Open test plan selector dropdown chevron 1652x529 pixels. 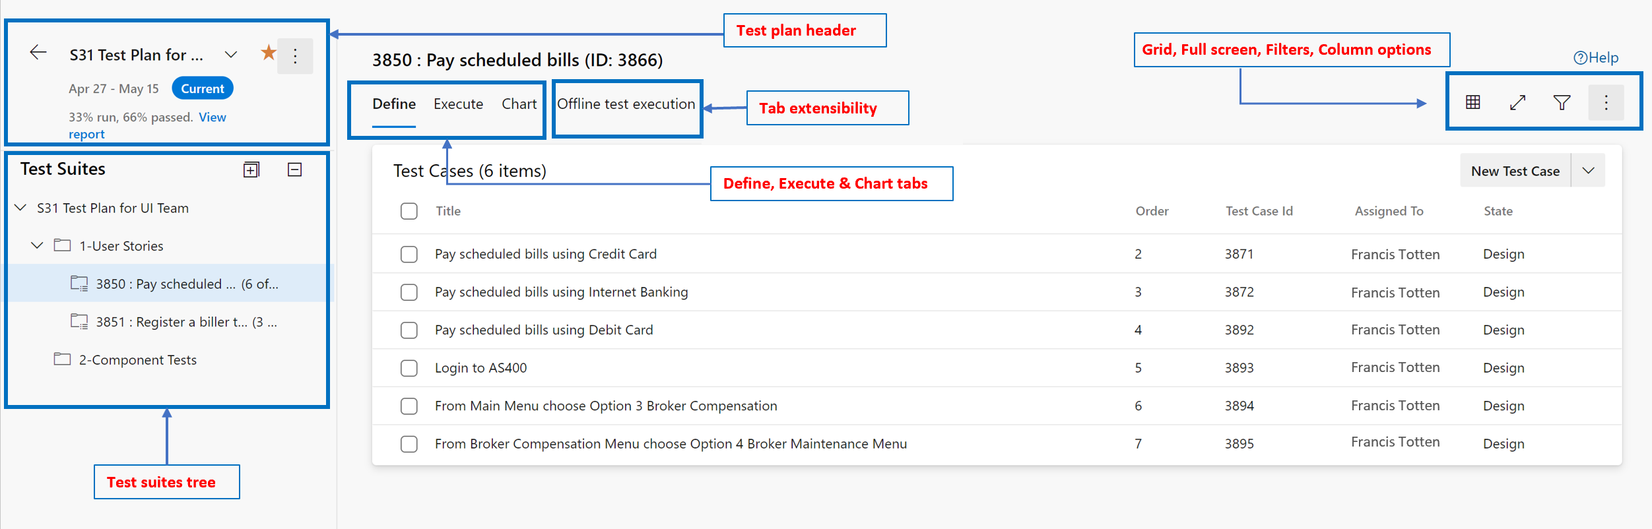(x=231, y=54)
